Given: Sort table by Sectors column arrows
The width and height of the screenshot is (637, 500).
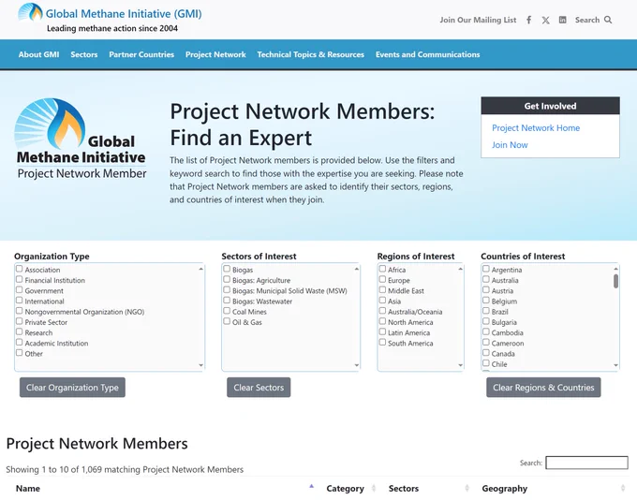Looking at the screenshot, I should (x=467, y=488).
